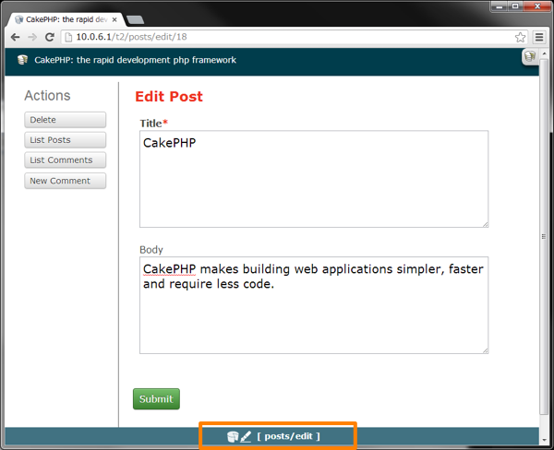Minimize the browser window

coord(500,6)
